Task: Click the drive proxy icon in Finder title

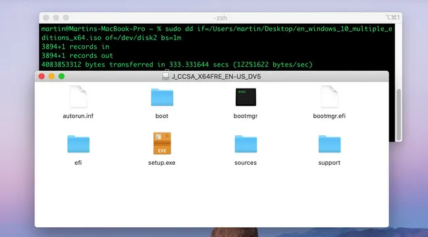Action: pyautogui.click(x=165, y=76)
